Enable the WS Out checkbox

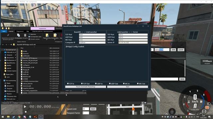point(138,84)
